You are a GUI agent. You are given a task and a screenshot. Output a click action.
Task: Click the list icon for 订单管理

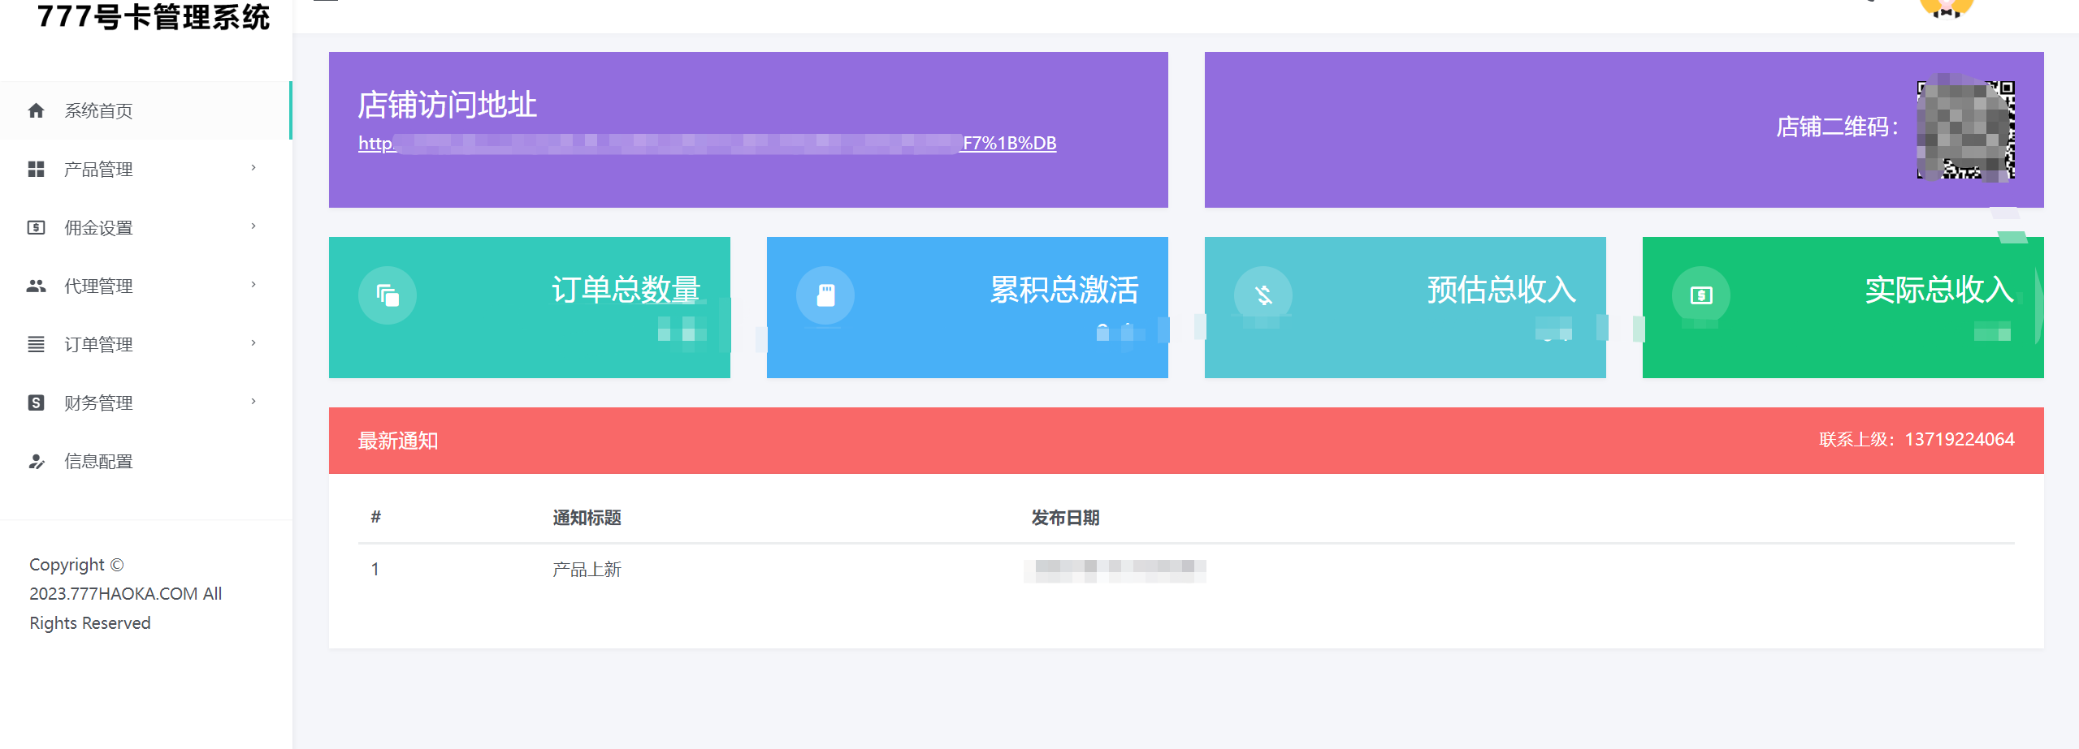[36, 344]
